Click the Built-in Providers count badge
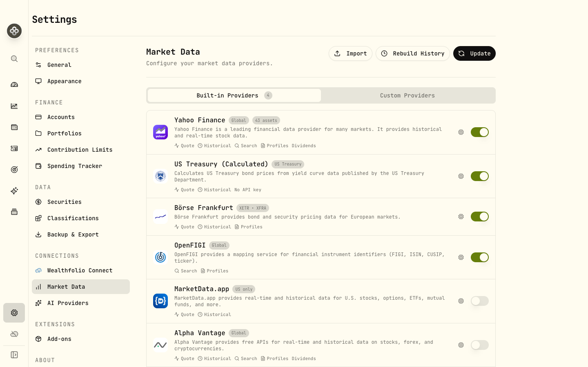 [x=268, y=95]
